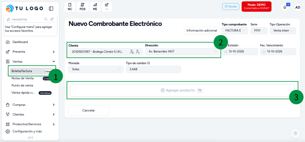Click the Compras bag icon
305x142 pixels.
pyautogui.click(x=8, y=105)
